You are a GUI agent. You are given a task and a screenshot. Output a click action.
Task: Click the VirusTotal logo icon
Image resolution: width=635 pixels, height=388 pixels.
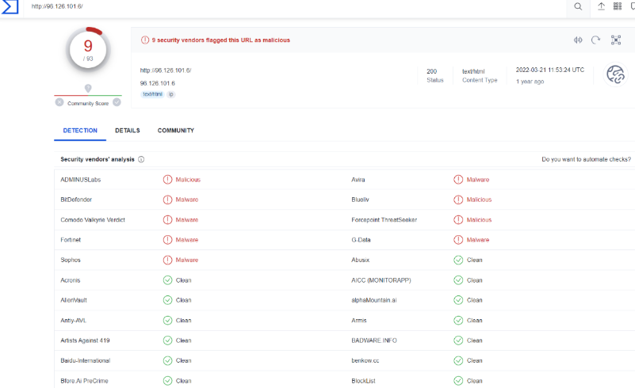coord(11,7)
